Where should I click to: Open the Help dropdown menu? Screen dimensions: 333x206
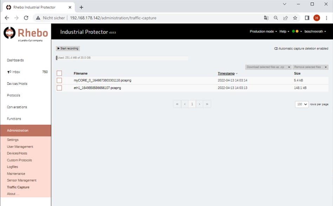pyautogui.click(x=284, y=32)
